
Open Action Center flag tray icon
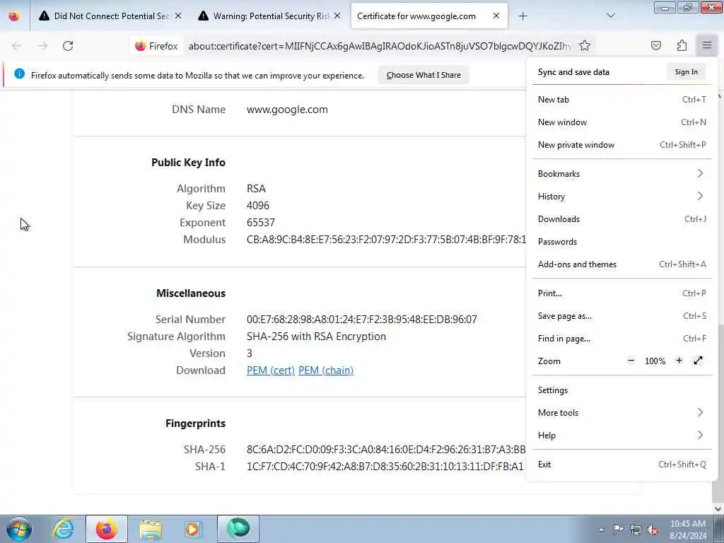point(618,530)
